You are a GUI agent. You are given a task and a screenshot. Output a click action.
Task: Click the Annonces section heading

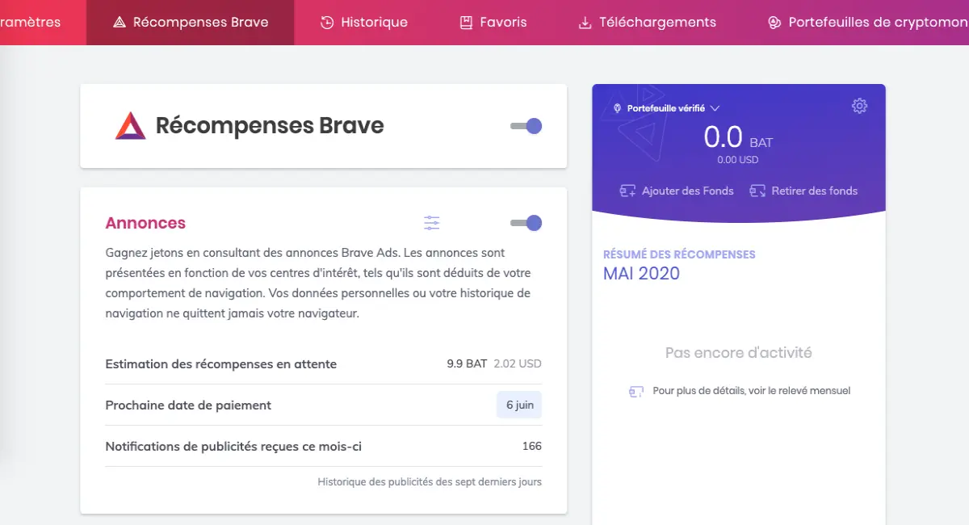point(145,223)
